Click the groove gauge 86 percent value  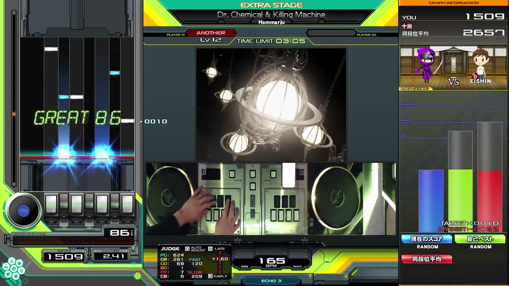pyautogui.click(x=119, y=233)
